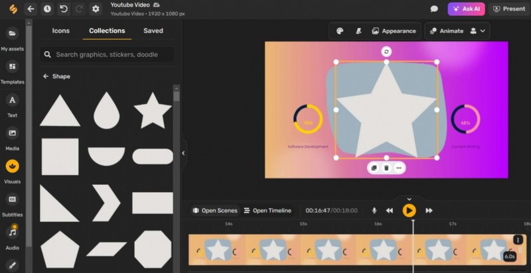Open the Subtitles panel in sidebar
This screenshot has width=531, height=273.
[x=12, y=203]
